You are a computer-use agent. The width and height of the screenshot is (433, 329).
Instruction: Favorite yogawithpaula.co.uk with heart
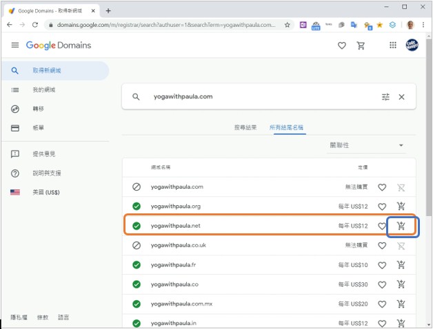pyautogui.click(x=382, y=246)
